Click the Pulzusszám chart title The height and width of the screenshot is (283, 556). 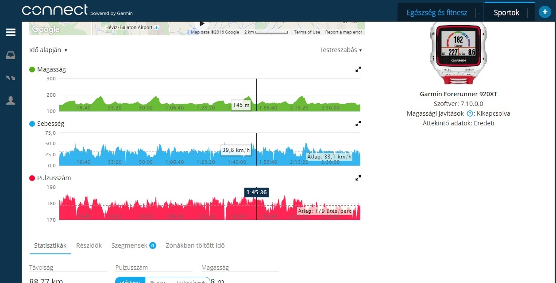[54, 178]
